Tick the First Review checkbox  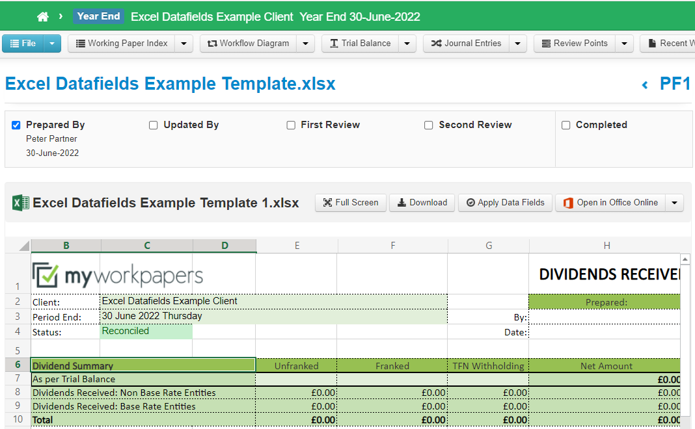[x=291, y=125]
